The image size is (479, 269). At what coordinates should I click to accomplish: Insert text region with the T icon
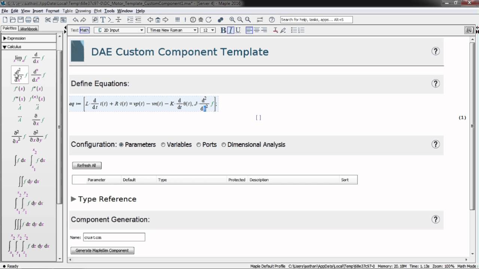click(x=103, y=20)
